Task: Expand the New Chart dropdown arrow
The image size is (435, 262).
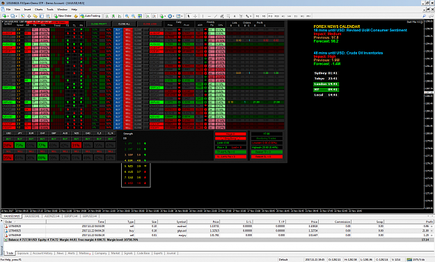Action: pos(8,16)
